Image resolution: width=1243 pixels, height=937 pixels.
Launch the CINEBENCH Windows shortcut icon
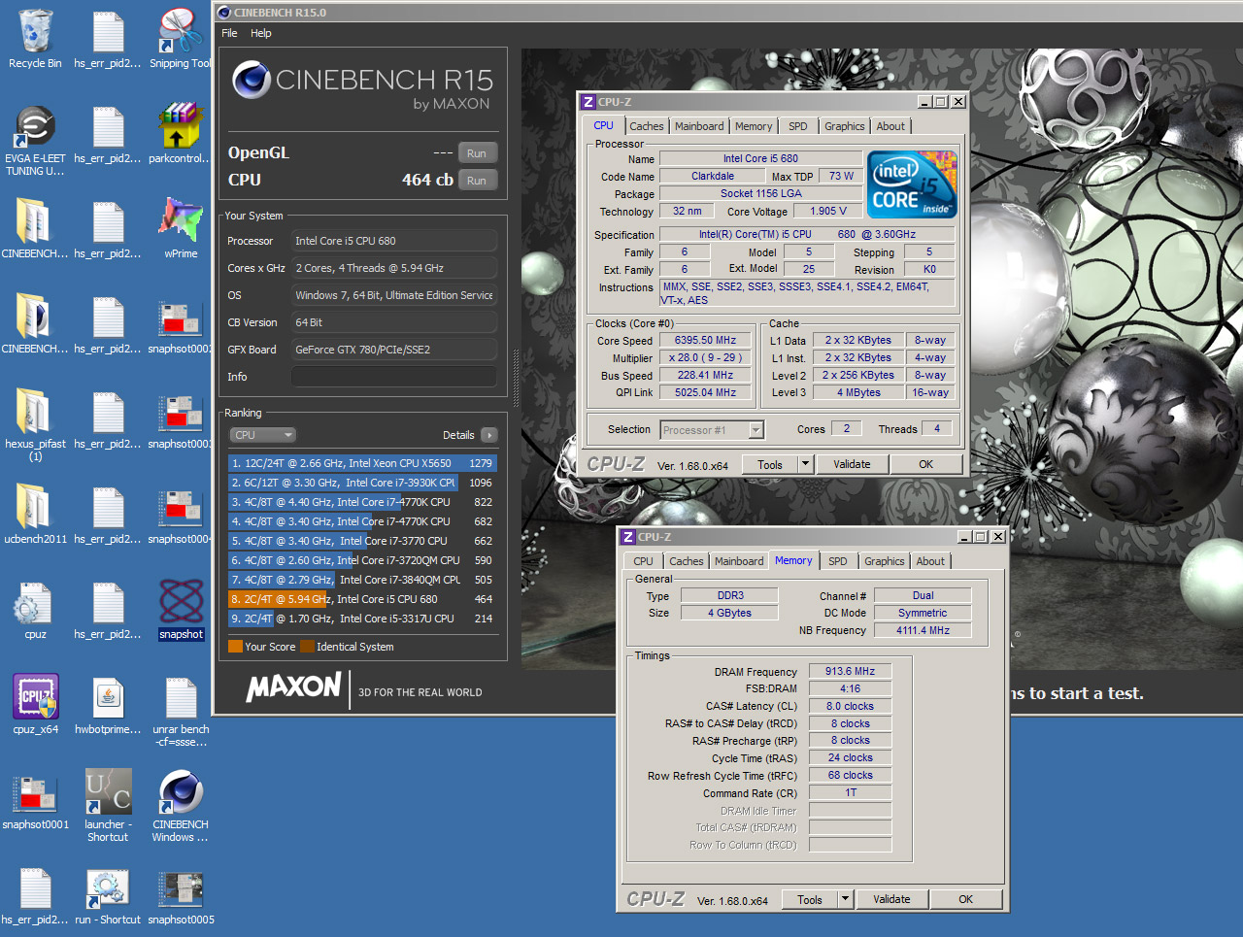pyautogui.click(x=181, y=792)
